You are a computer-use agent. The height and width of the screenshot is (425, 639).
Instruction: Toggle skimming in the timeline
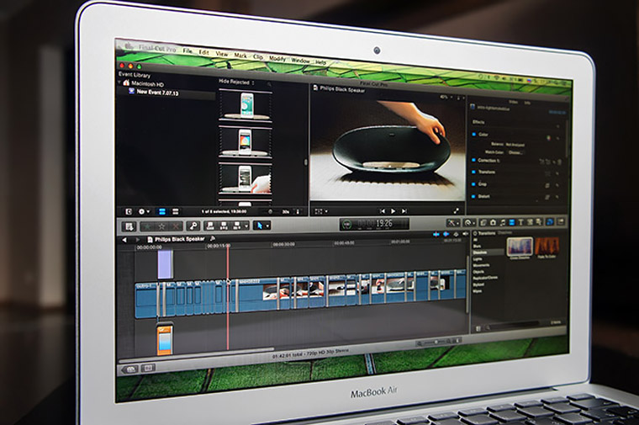(436, 235)
